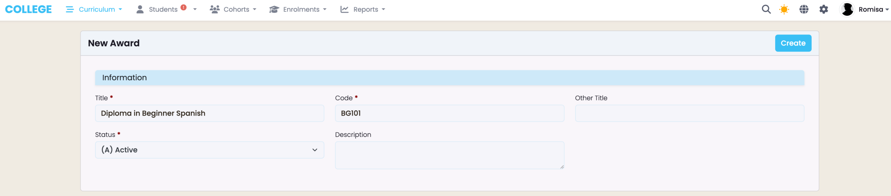
Task: Click the Romisa profile avatar
Action: pos(847,9)
